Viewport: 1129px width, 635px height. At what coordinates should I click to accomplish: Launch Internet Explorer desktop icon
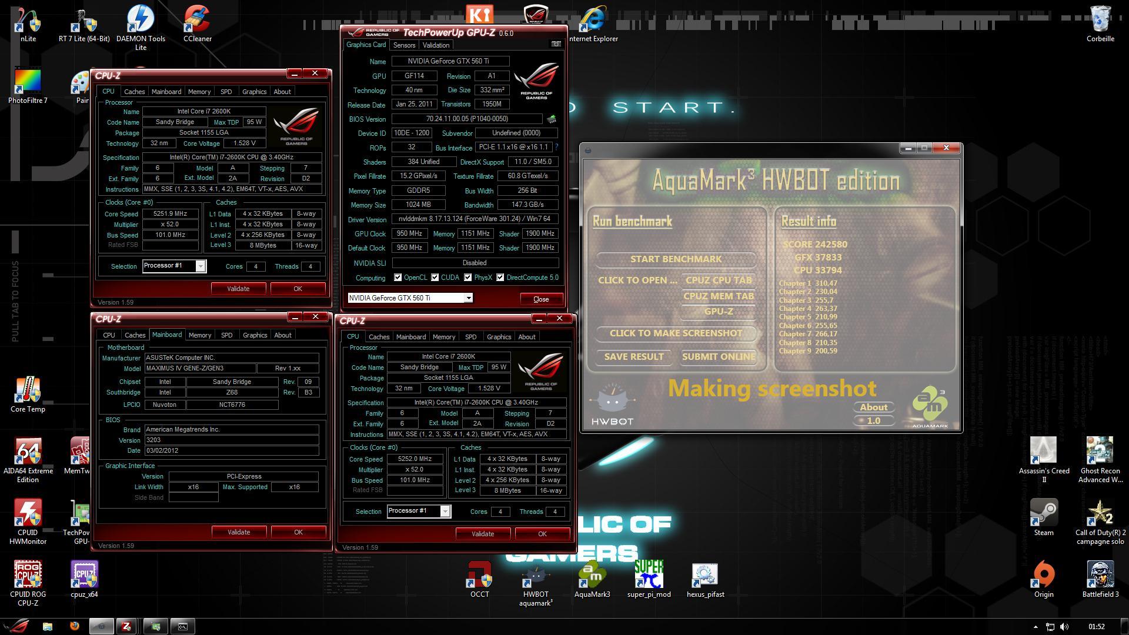593,24
